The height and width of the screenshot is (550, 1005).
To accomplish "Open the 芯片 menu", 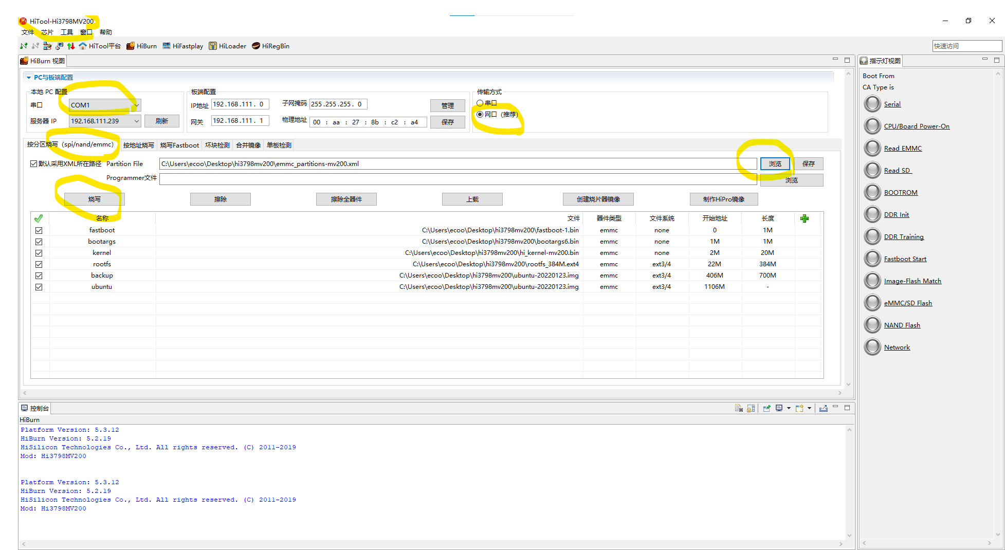I will click(x=47, y=32).
